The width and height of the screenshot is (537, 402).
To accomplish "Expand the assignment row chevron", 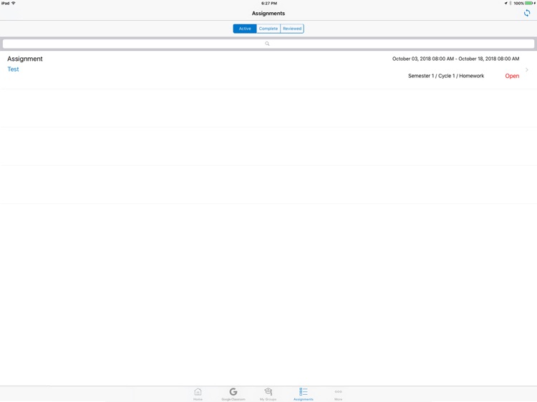I will [527, 70].
